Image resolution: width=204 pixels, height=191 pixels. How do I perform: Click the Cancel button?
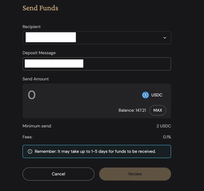coord(58,174)
